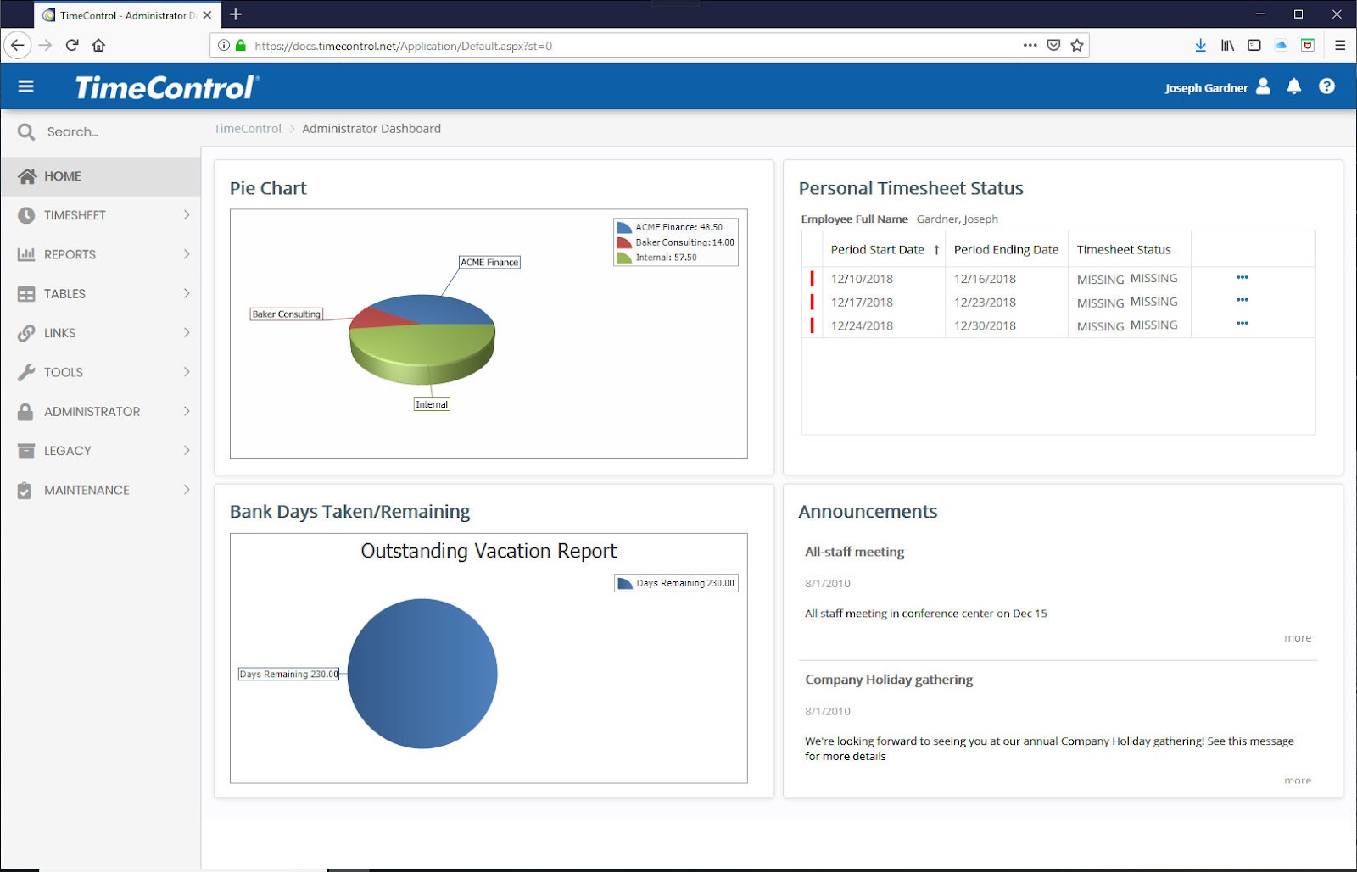Click the Maintenance clipboard icon

point(25,490)
